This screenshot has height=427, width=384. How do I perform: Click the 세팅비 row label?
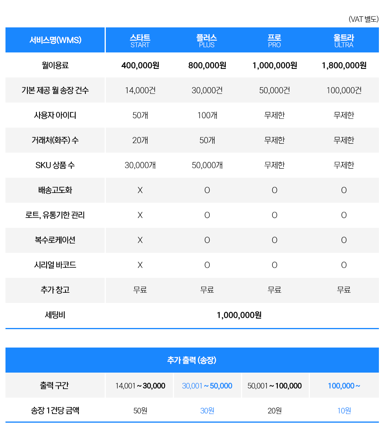pyautogui.click(x=55, y=315)
